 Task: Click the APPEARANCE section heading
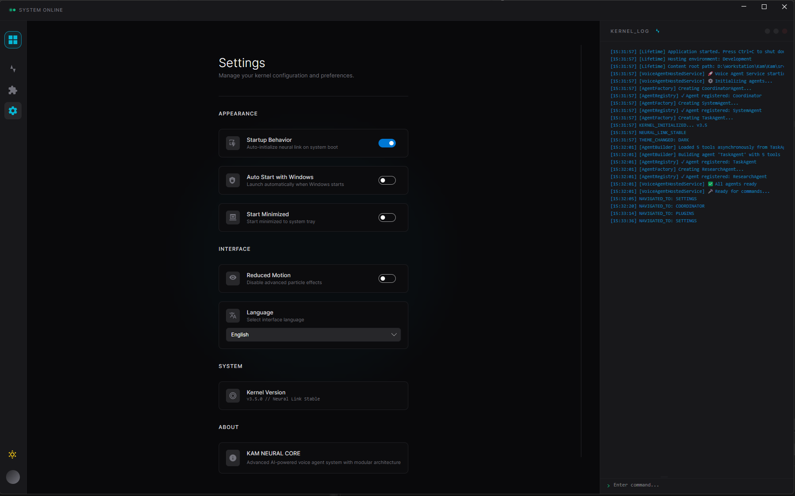pyautogui.click(x=238, y=114)
